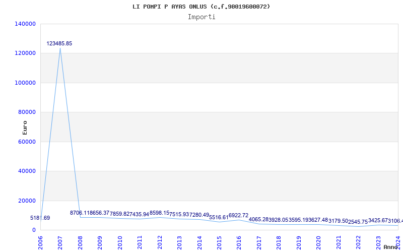
Task: Select the x-axis year 2011
Action: point(140,242)
